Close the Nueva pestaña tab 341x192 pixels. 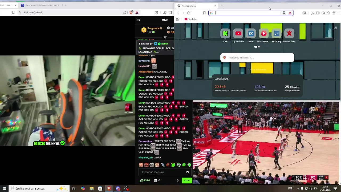215,6
